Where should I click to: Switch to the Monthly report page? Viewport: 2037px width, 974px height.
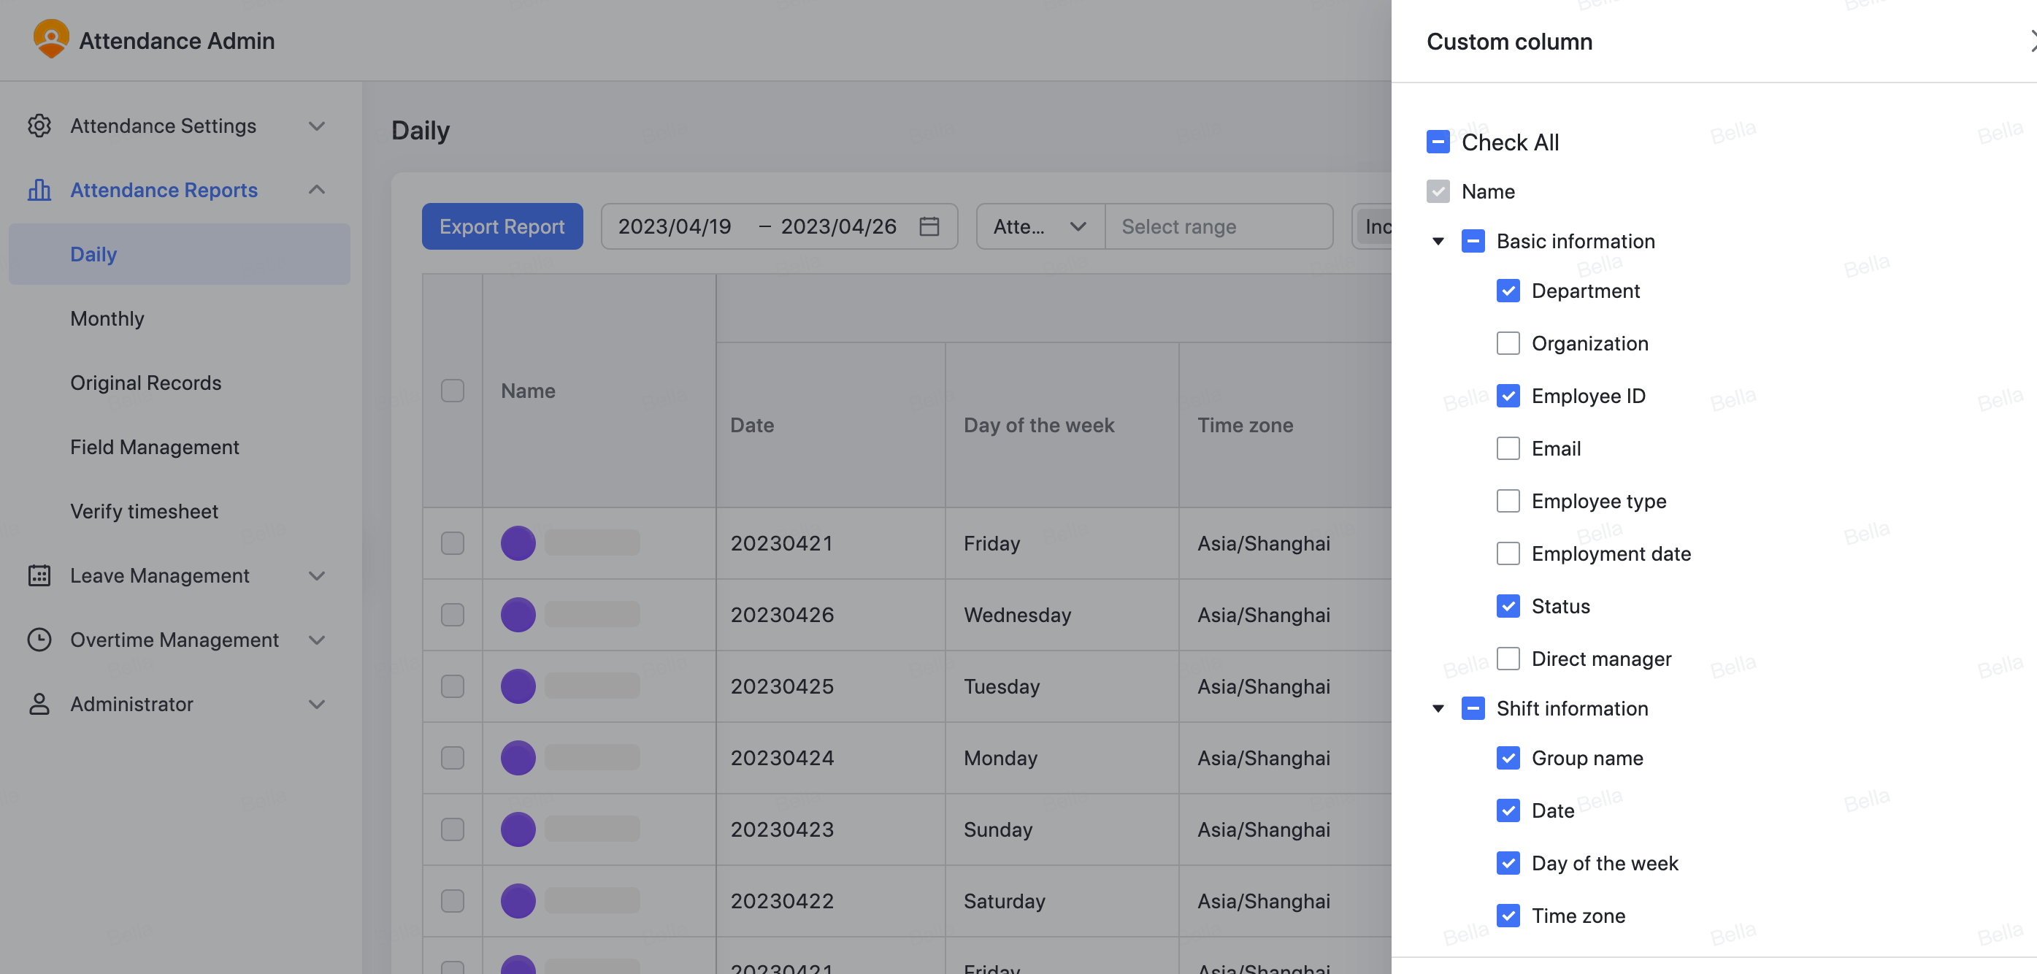pos(107,318)
